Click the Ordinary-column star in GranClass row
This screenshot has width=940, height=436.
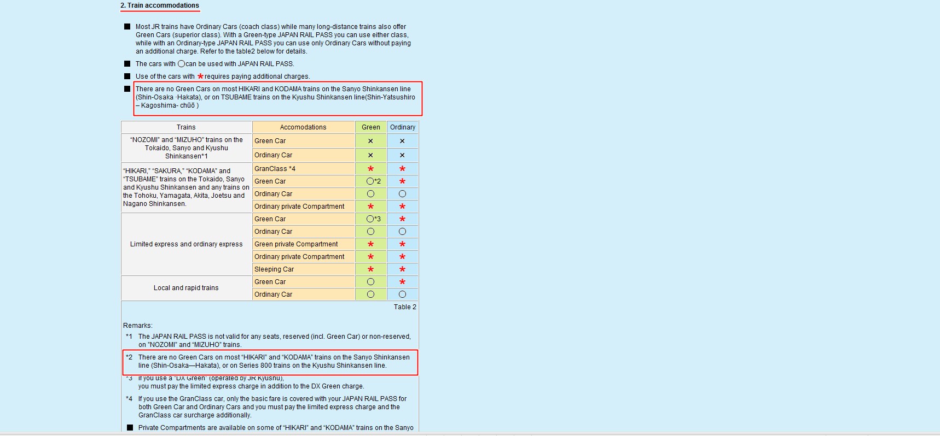402,169
